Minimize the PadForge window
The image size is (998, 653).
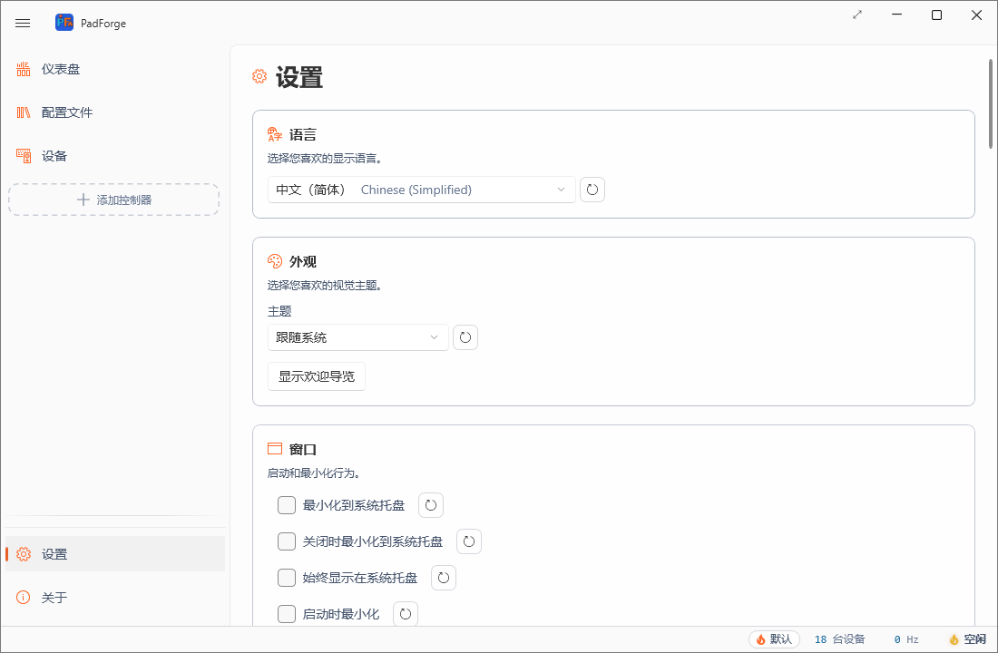(896, 15)
